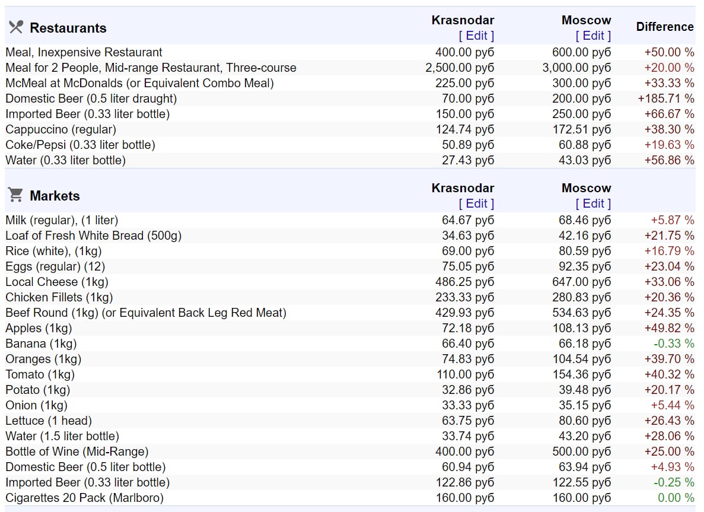Select 'Meal for 2 People, Mid-range Restaurant' label
The width and height of the screenshot is (704, 512).
click(x=151, y=68)
